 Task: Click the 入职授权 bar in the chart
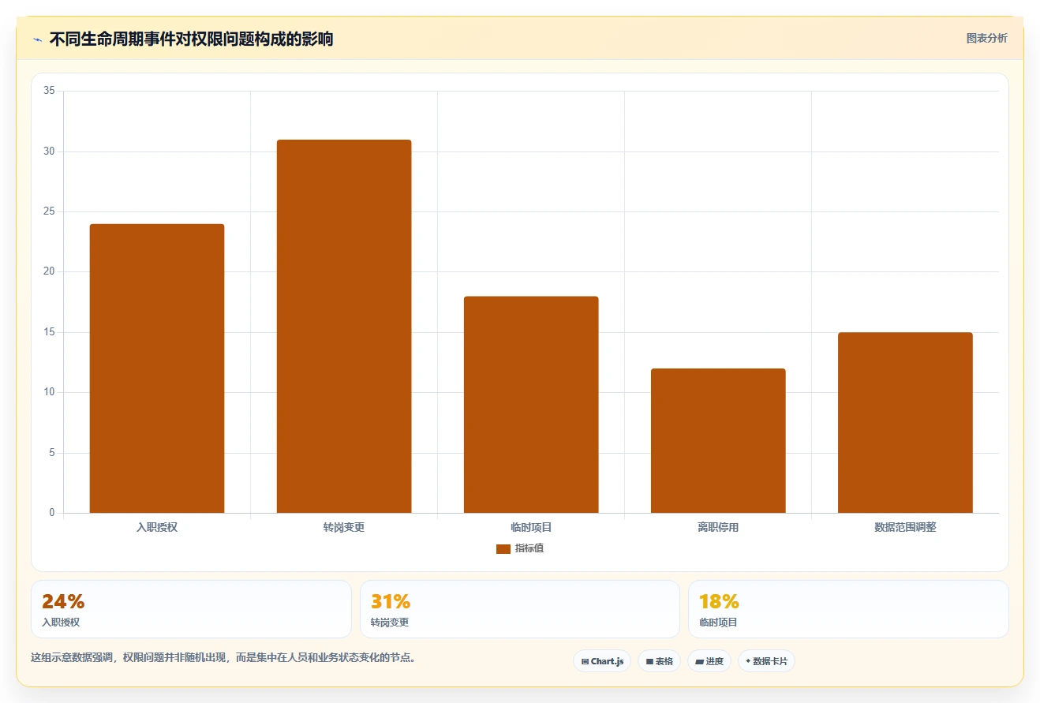(157, 368)
